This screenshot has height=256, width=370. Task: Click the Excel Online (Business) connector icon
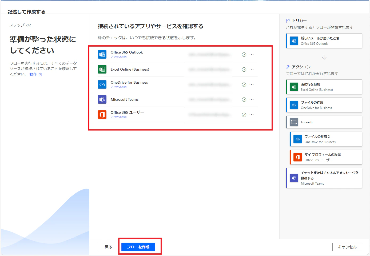coord(102,69)
